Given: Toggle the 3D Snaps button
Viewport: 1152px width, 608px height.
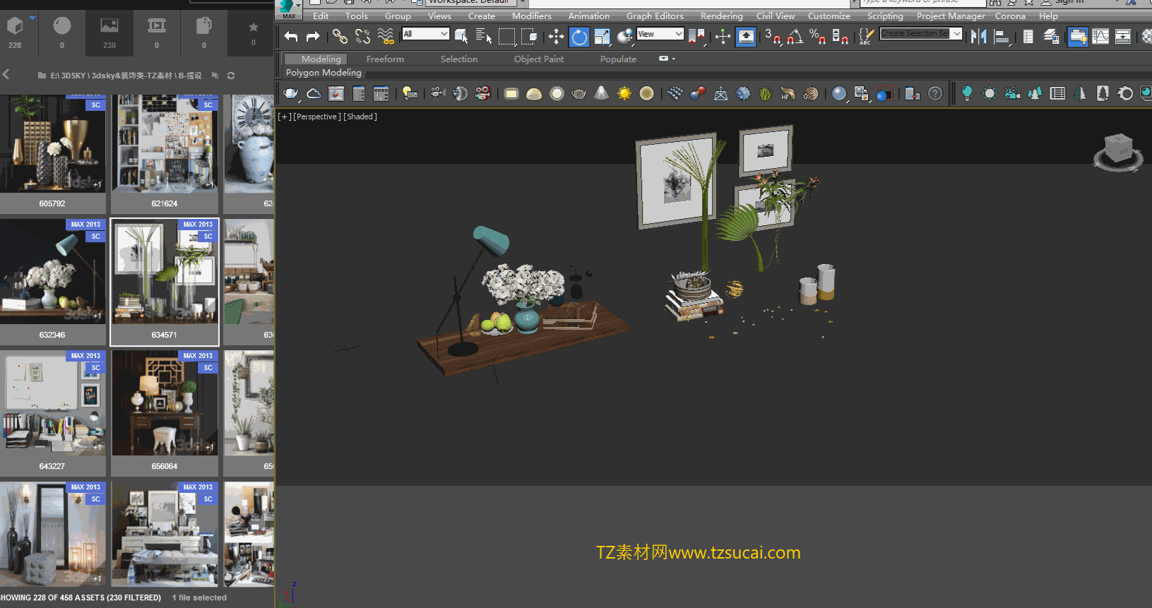Looking at the screenshot, I should coord(772,37).
